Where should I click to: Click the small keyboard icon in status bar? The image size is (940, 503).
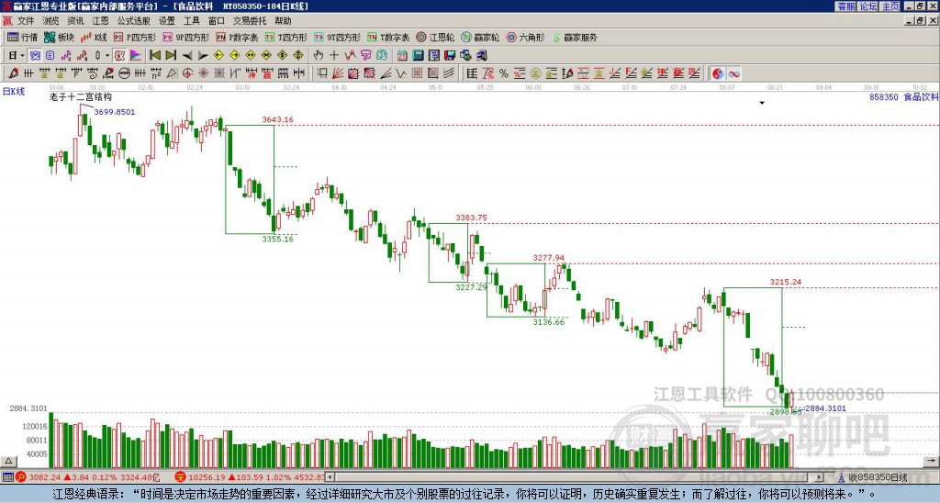click(7, 477)
